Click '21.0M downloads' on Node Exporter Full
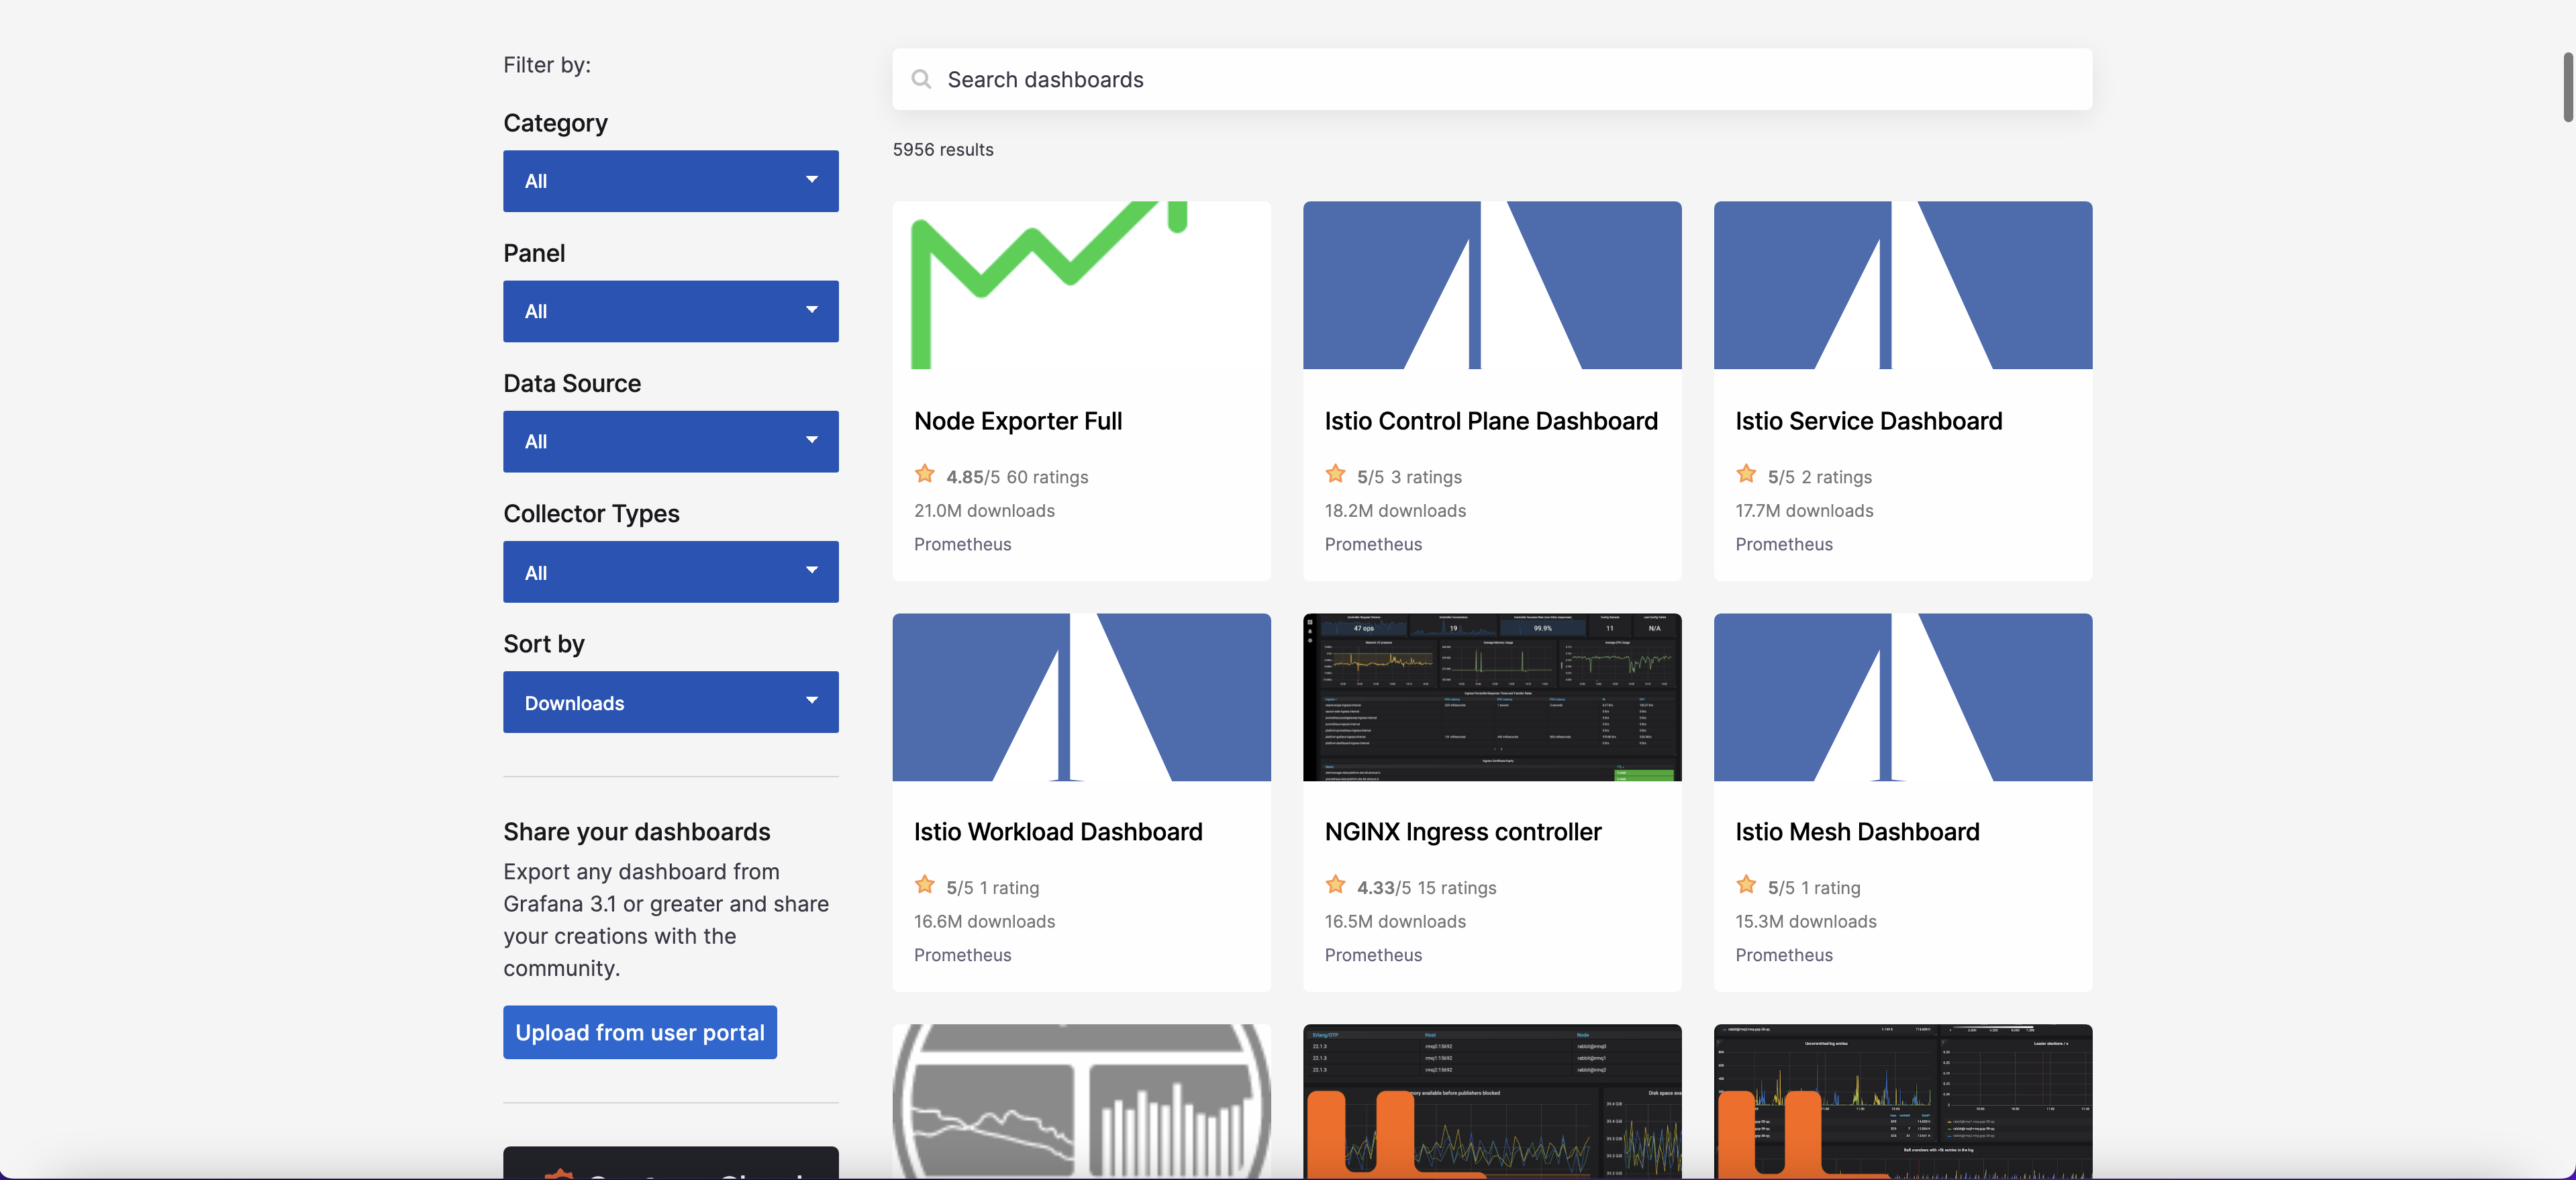The image size is (2576, 1180). 984,510
